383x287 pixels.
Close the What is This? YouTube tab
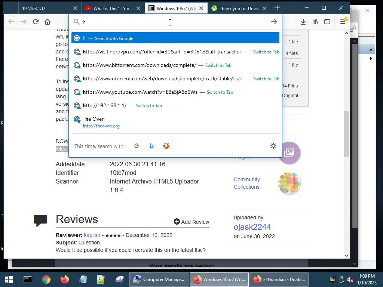pyautogui.click(x=138, y=8)
